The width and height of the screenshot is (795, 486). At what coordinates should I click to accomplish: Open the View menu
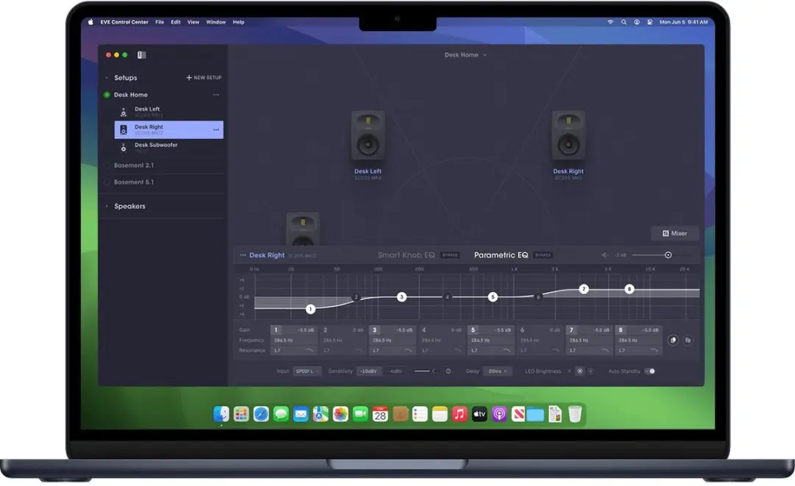(193, 22)
